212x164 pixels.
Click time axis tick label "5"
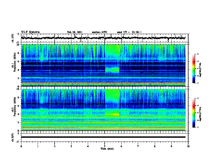105,146
